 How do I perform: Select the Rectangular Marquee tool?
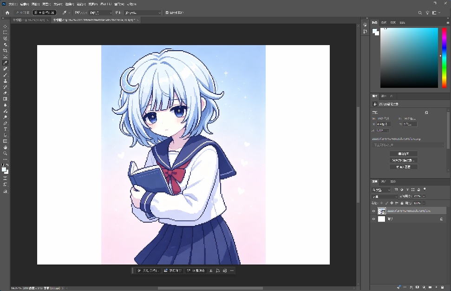(x=5, y=33)
